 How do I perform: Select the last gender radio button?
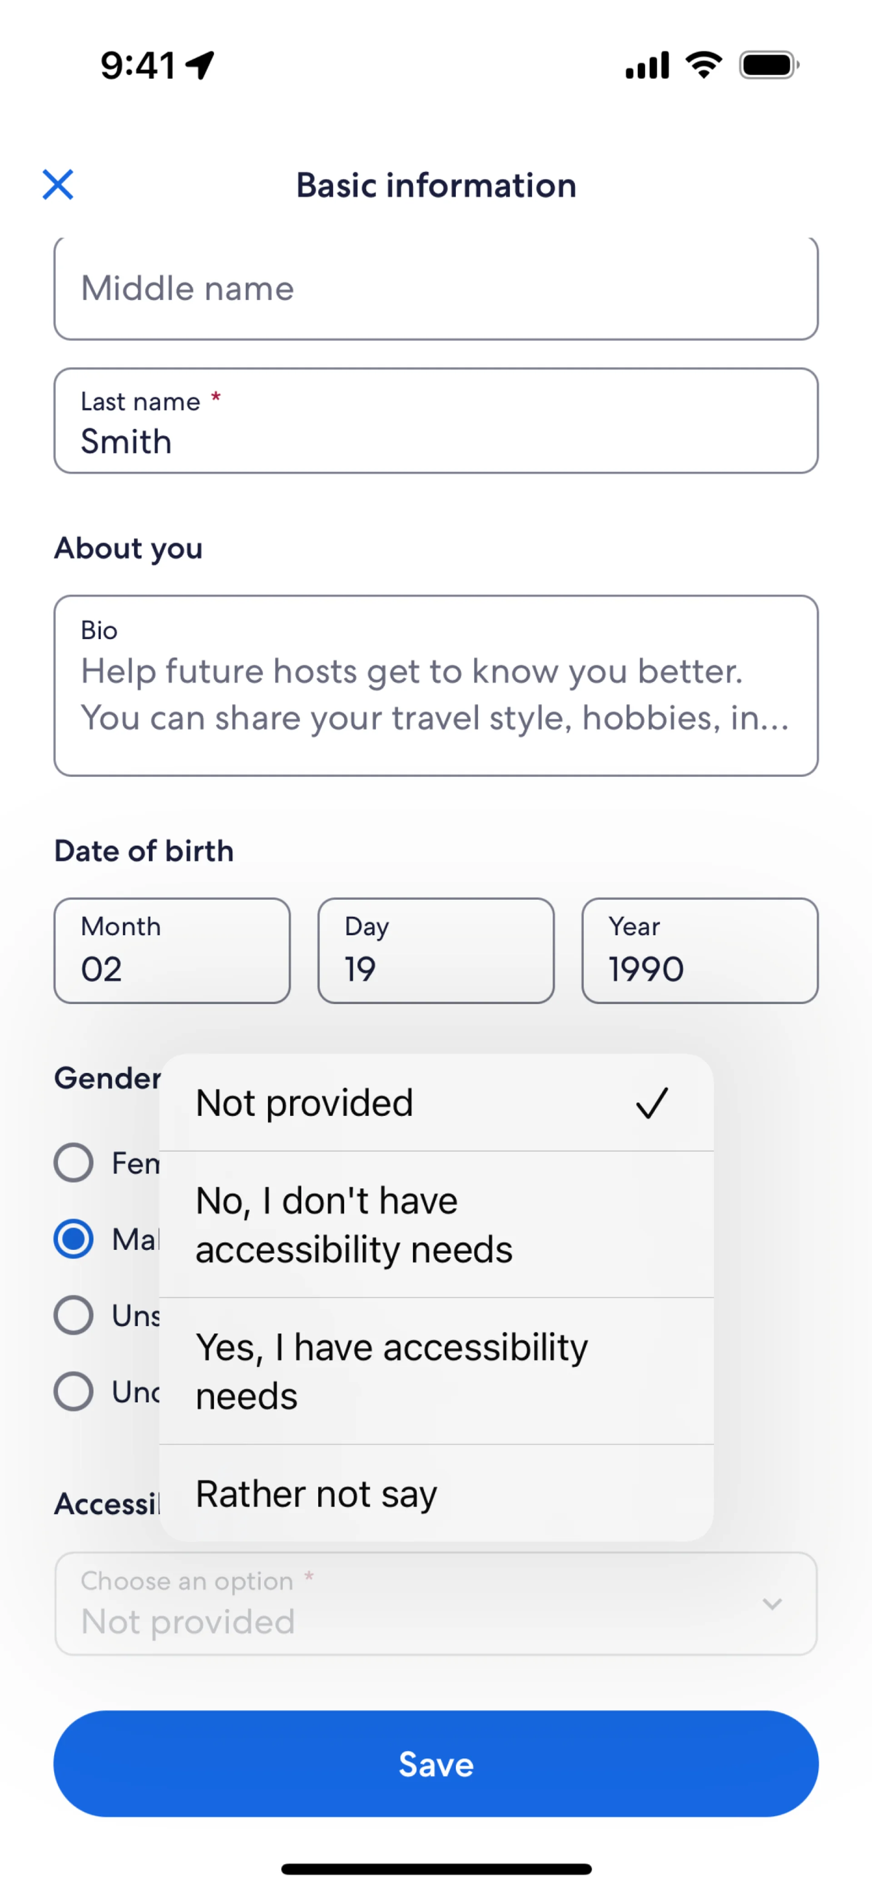74,1391
